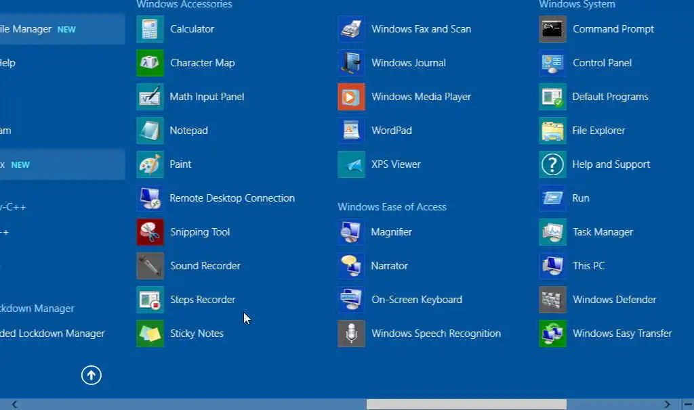Image resolution: width=694 pixels, height=410 pixels.
Task: Open This PC icon
Action: pyautogui.click(x=553, y=266)
